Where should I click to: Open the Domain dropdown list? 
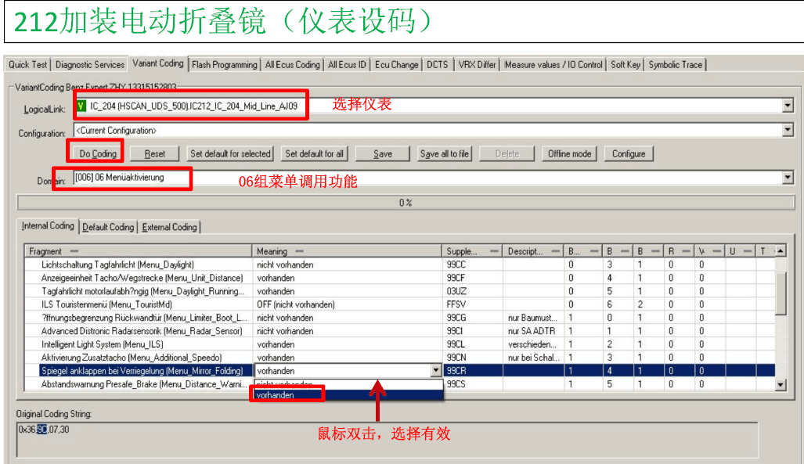[787, 178]
